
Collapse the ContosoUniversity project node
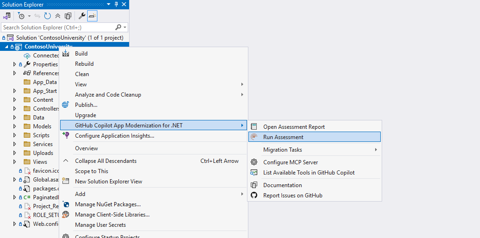(7, 47)
